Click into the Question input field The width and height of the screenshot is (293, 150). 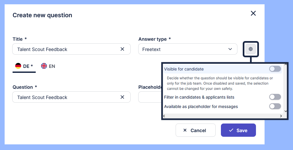click(66, 97)
